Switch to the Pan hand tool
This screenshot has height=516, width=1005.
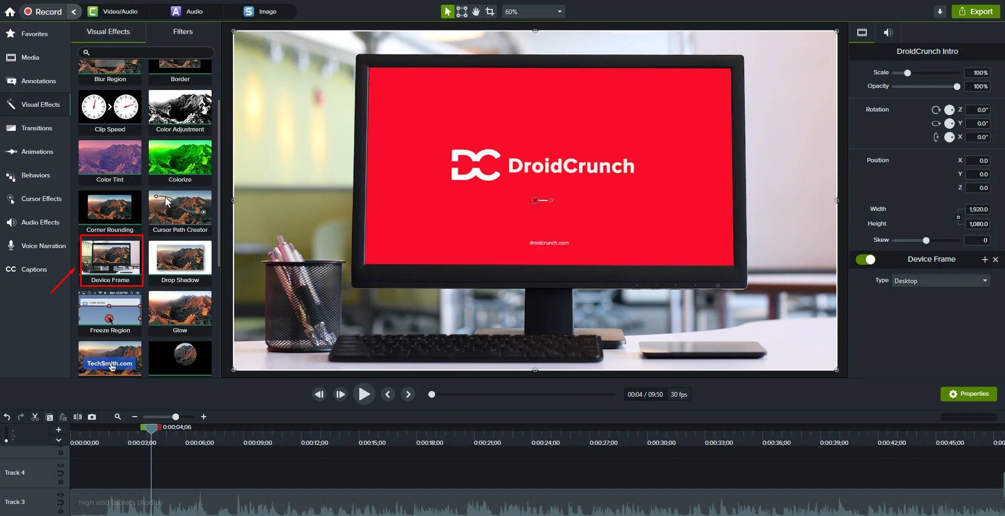(x=476, y=12)
